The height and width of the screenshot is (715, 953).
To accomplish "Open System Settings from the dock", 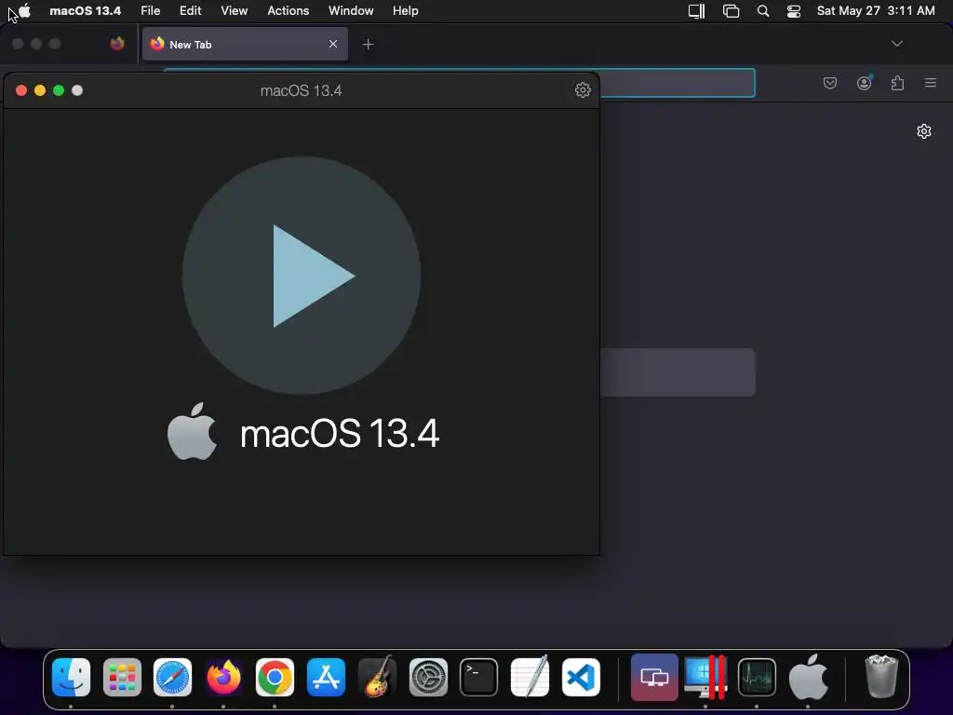I will [x=428, y=678].
